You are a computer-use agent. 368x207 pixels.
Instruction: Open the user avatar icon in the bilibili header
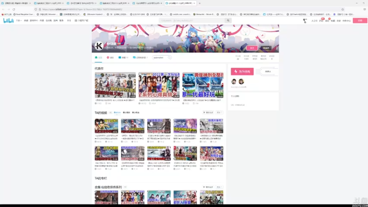click(x=305, y=21)
